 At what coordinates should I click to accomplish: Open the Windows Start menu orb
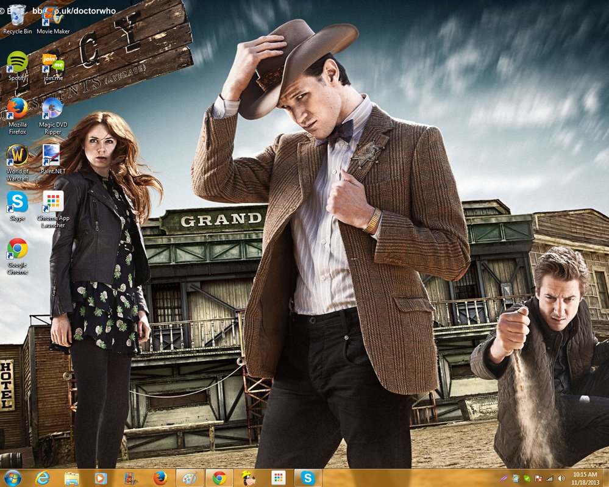[x=12, y=478]
